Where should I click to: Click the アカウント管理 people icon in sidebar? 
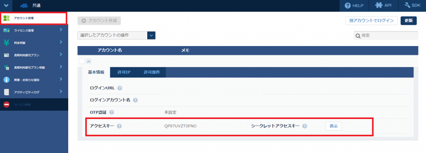[7, 18]
